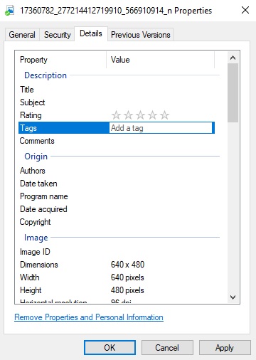256x360 pixels.
Task: Click the scrollbar up arrow
Action: point(233,58)
